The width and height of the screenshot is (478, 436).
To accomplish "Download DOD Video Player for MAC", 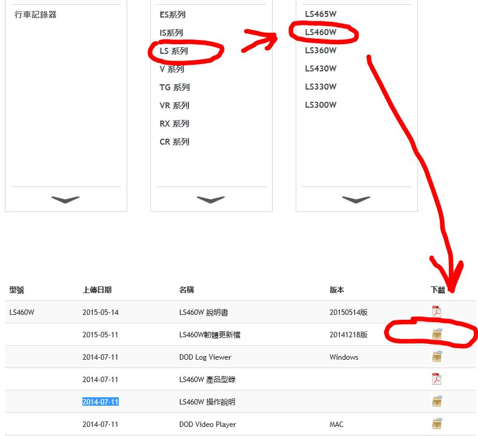I will click(x=436, y=424).
